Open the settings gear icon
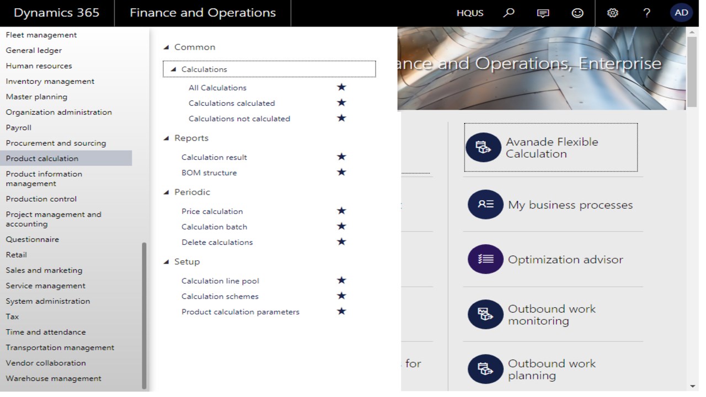 (613, 13)
